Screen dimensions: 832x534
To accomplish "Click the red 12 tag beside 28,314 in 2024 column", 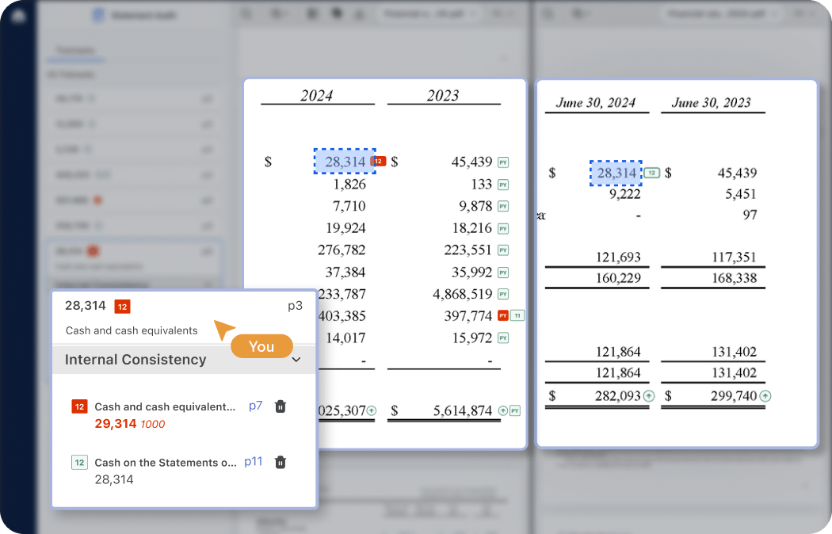I will [378, 161].
